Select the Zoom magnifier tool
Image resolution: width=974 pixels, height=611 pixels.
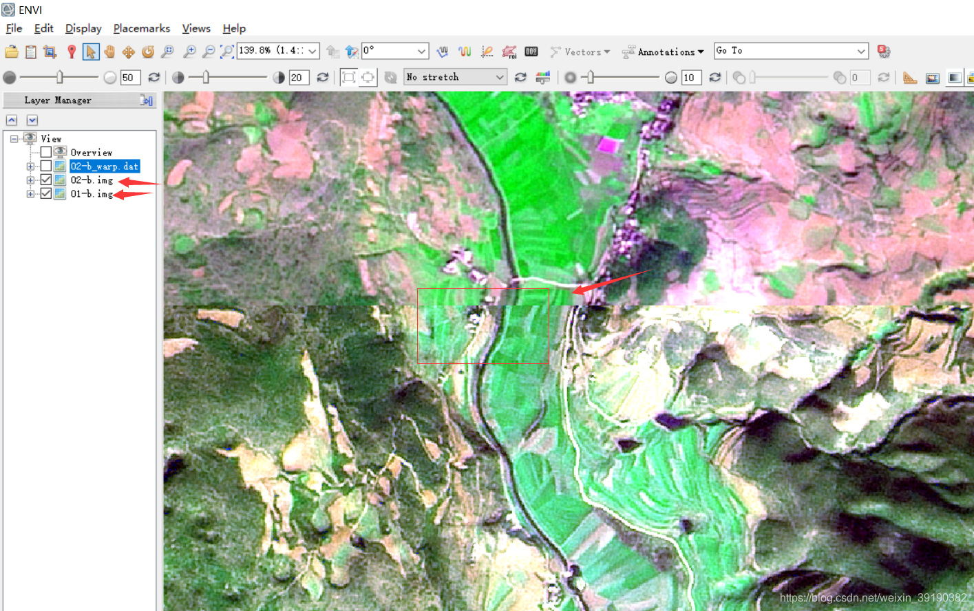(x=167, y=52)
